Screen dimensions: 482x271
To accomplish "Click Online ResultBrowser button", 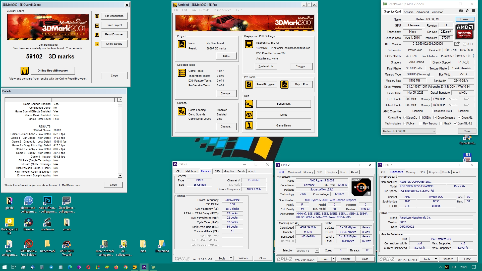I will (53, 71).
